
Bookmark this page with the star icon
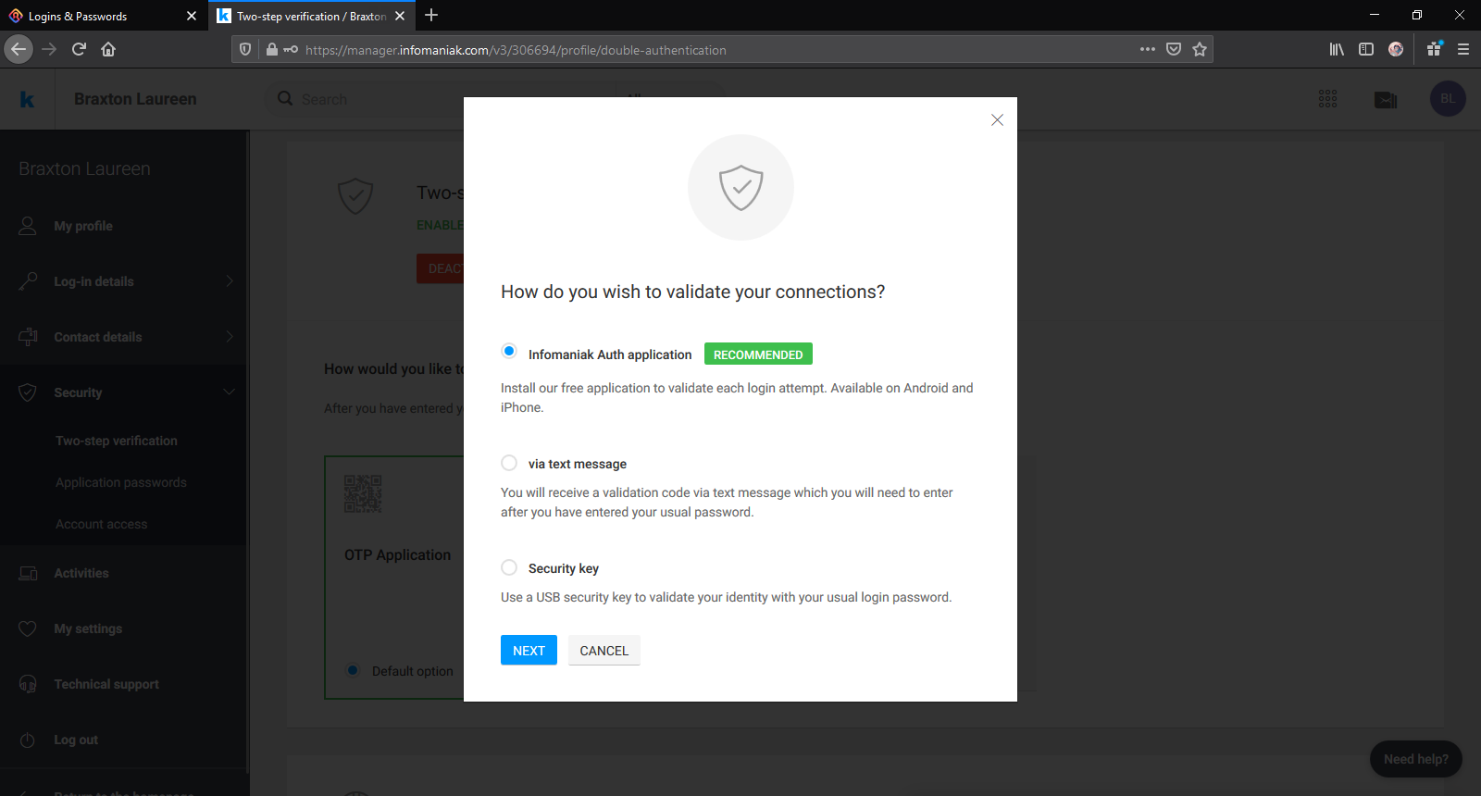point(1200,49)
